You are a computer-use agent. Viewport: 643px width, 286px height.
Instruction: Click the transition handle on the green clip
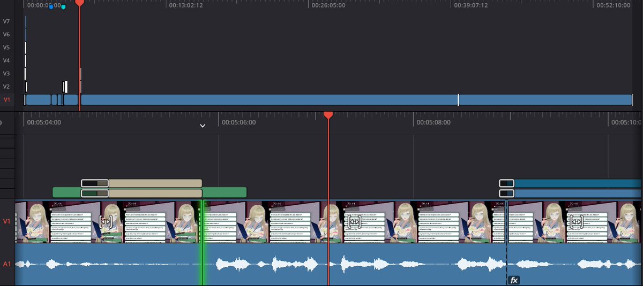pos(95,193)
